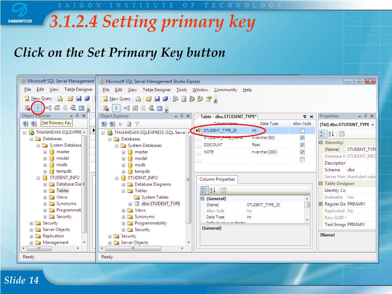Collapse Databases node in right Object Explorer

click(110, 139)
